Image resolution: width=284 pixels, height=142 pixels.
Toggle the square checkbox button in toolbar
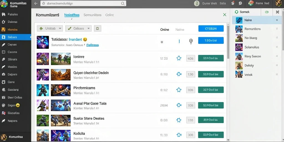pos(97,29)
